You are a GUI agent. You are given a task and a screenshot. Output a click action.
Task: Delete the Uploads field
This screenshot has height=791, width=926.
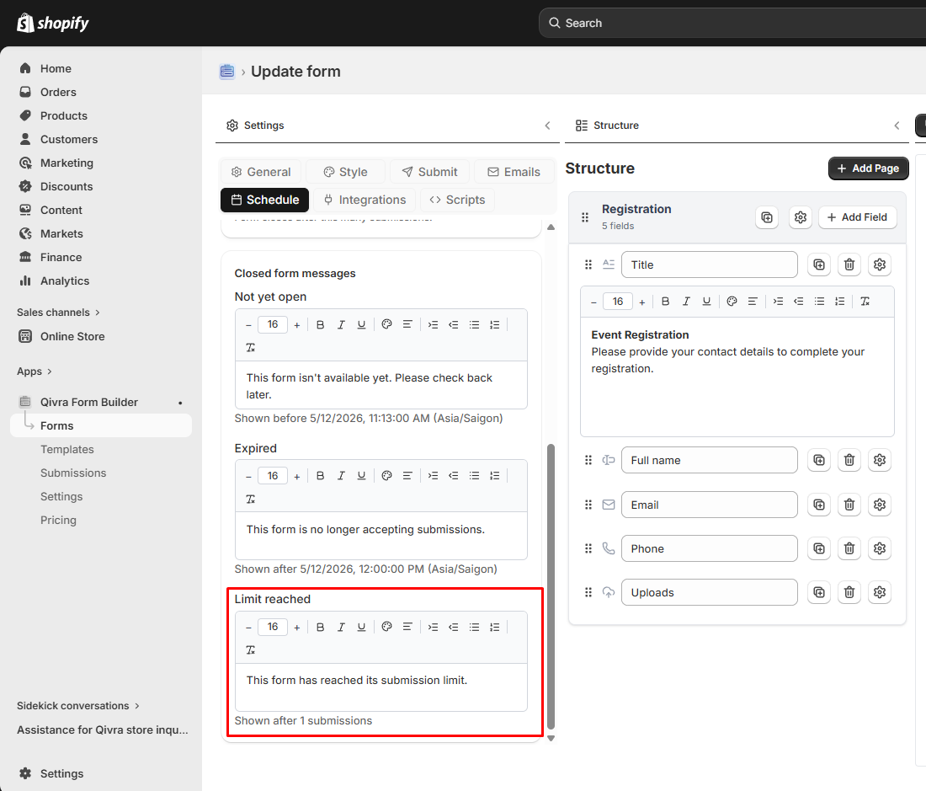point(849,592)
